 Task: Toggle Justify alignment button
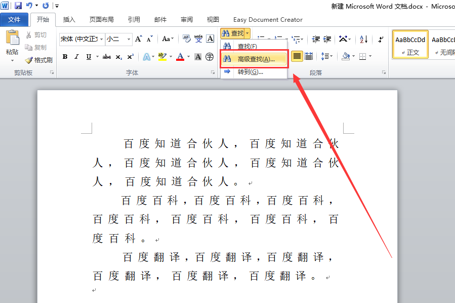(x=297, y=56)
